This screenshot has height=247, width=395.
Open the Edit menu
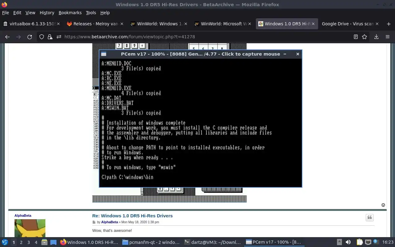tap(17, 13)
